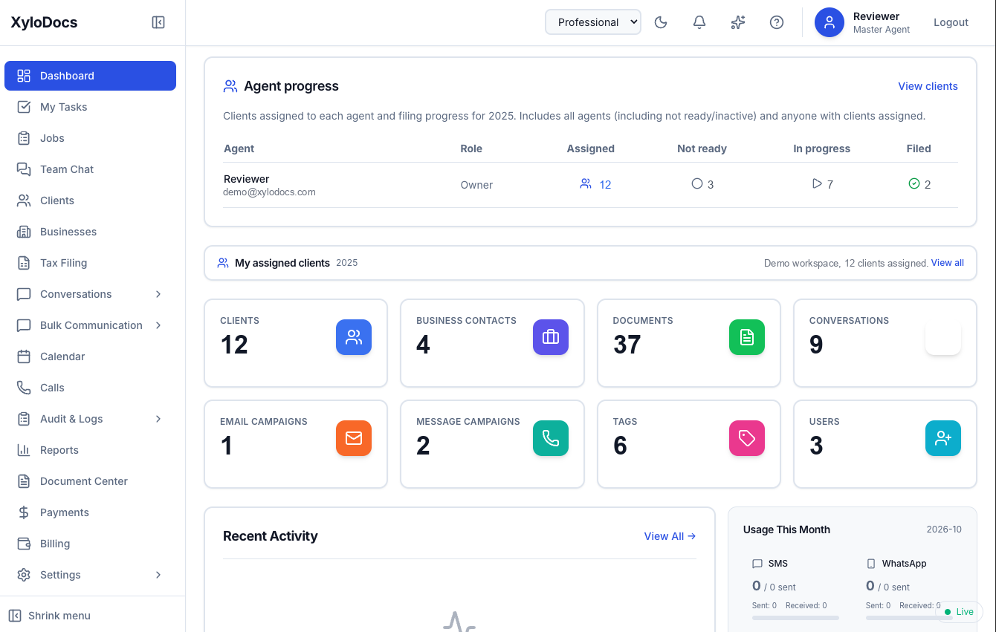The width and height of the screenshot is (996, 632).
Task: Toggle dark mode moon icon
Action: [x=661, y=22]
